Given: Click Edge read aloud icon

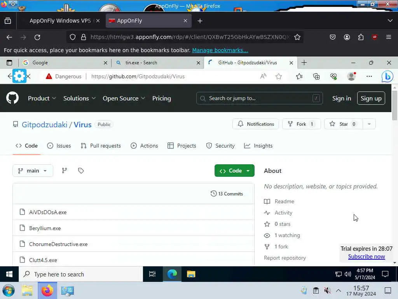Looking at the screenshot, I should click(263, 76).
